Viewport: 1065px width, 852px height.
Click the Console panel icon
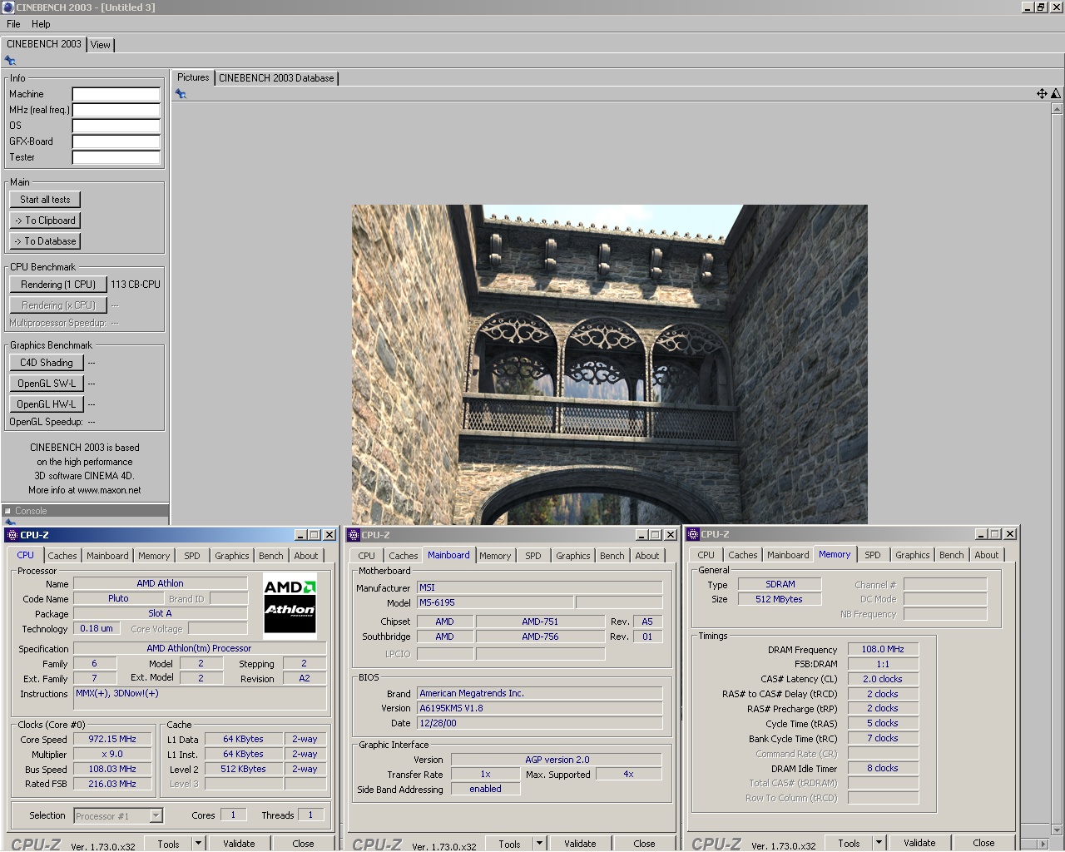[8, 511]
